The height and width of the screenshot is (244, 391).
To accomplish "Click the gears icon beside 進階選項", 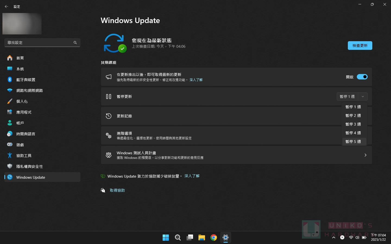I will click(109, 136).
